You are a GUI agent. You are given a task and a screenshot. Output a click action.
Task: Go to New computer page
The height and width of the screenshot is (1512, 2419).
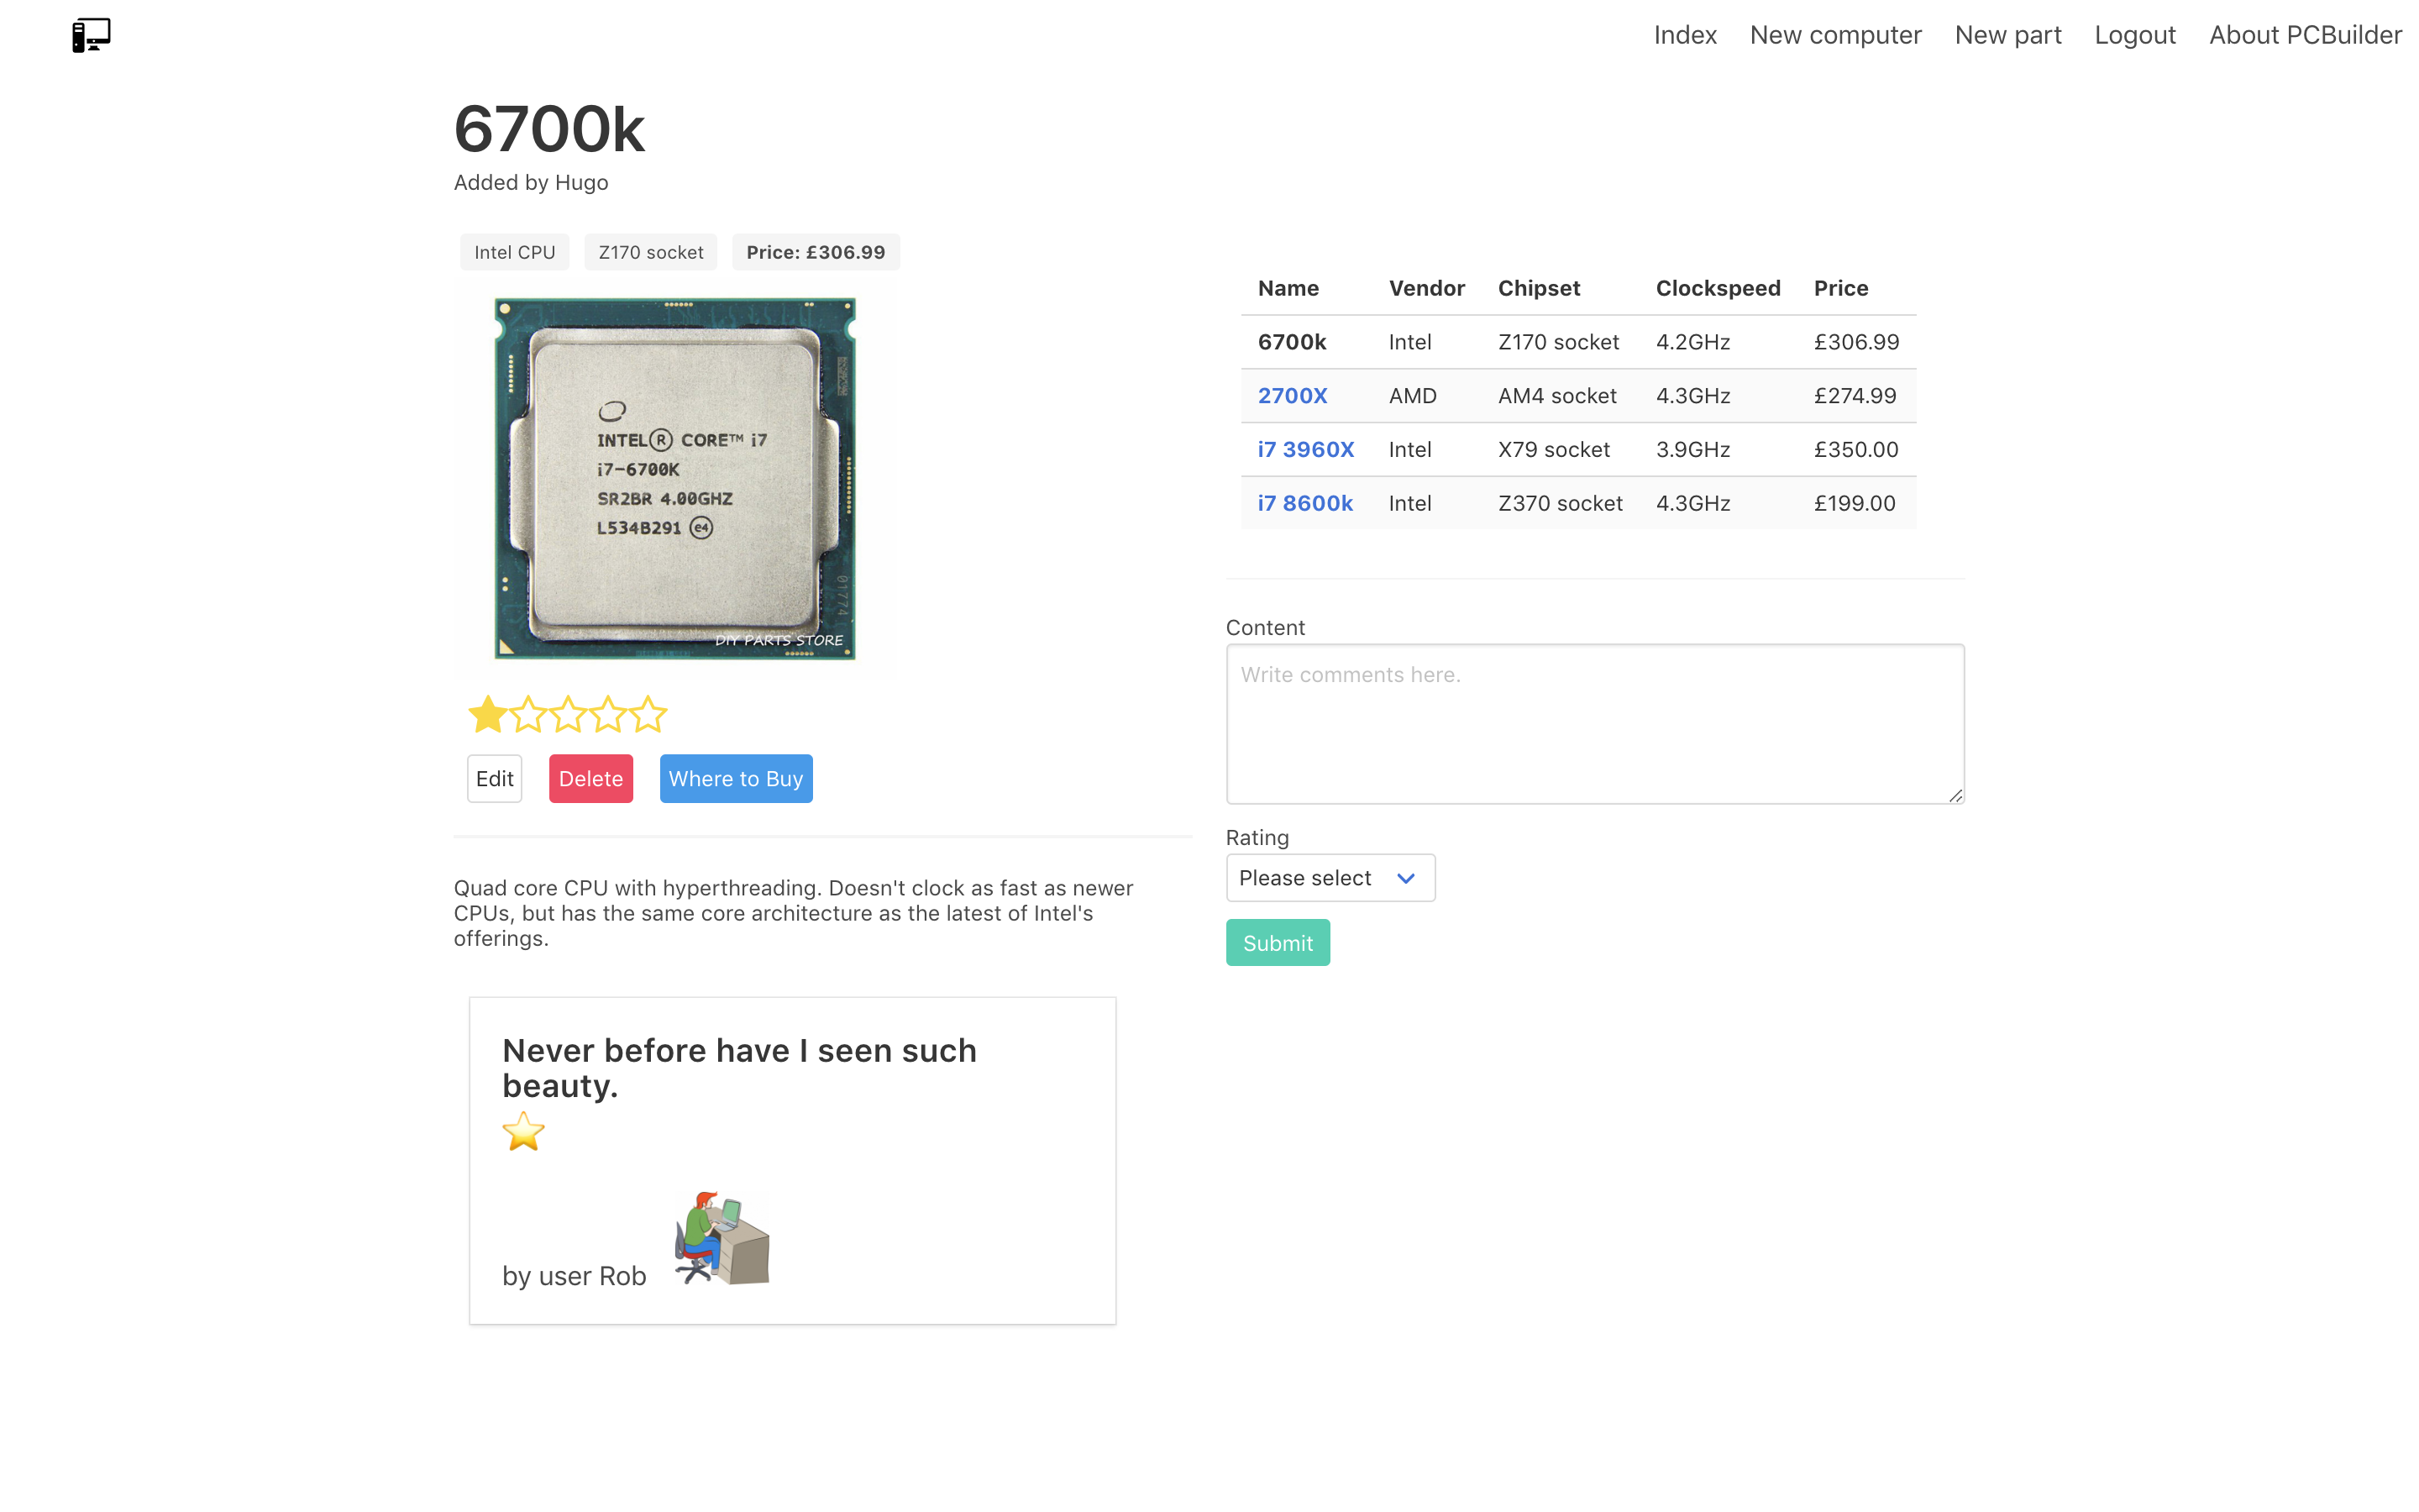[1835, 35]
